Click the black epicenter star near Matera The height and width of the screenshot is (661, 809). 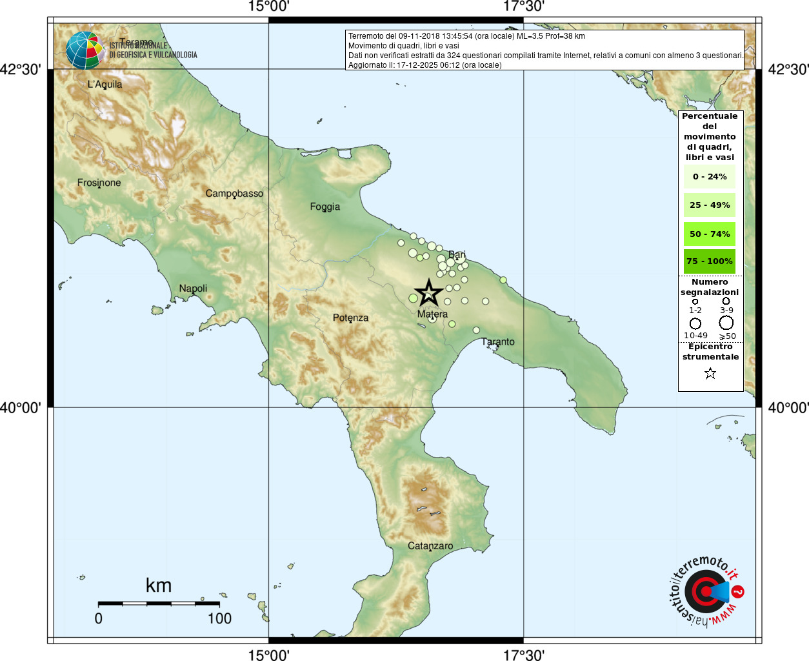point(429,293)
